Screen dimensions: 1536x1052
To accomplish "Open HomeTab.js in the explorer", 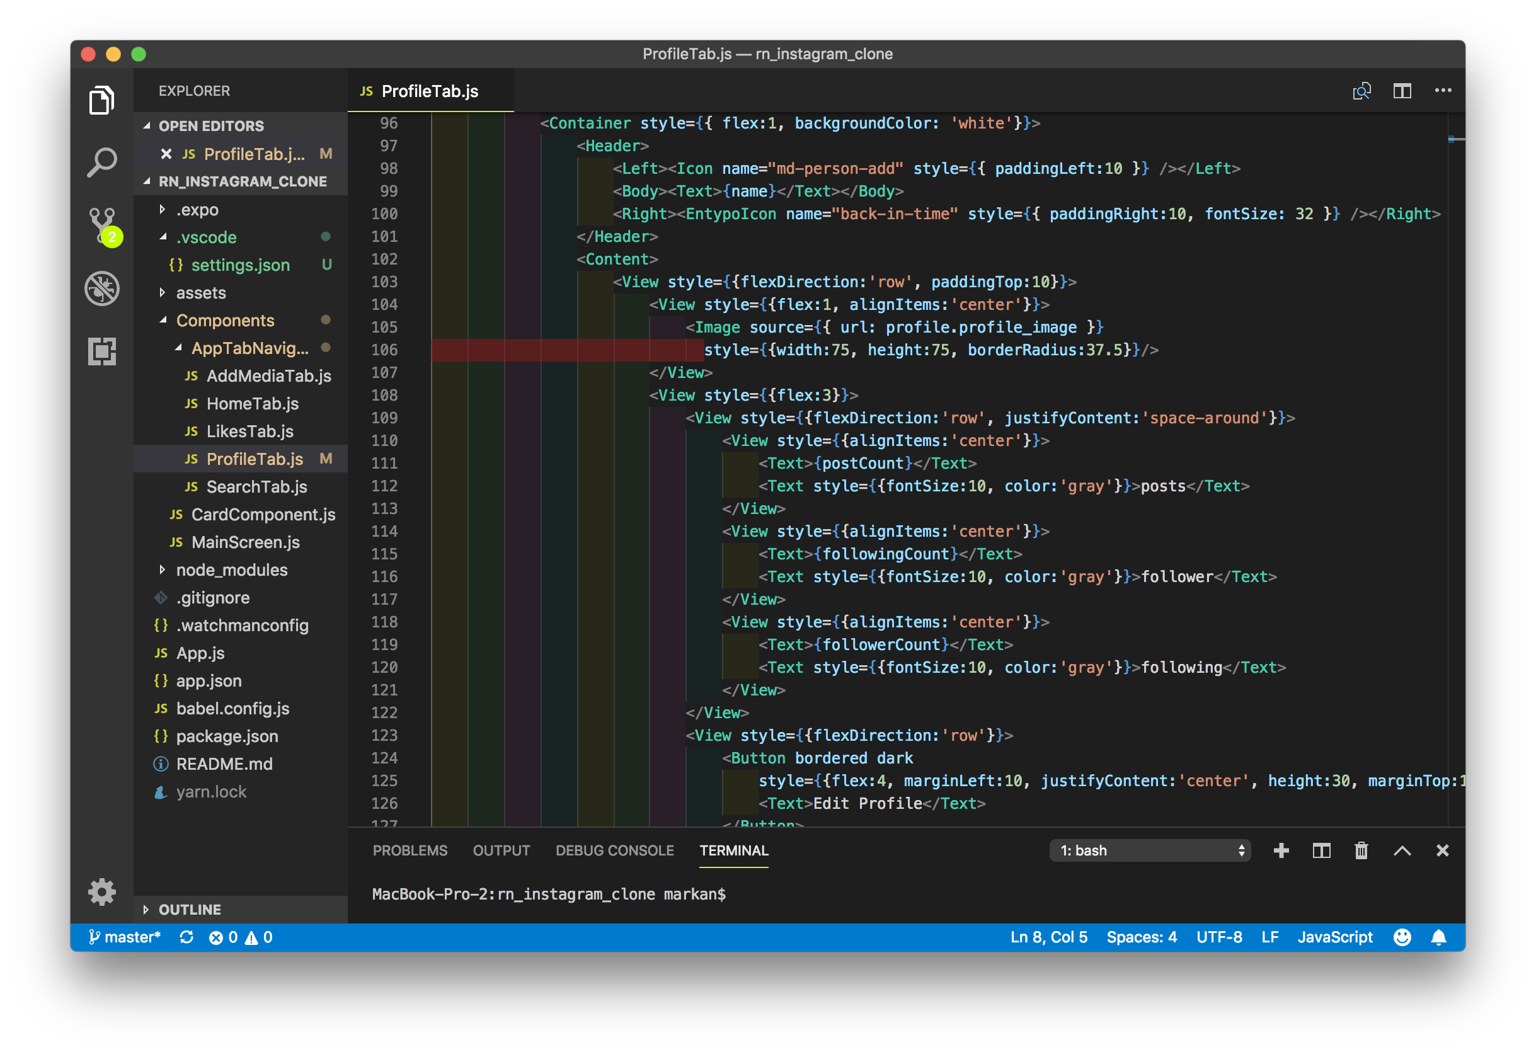I will click(253, 404).
